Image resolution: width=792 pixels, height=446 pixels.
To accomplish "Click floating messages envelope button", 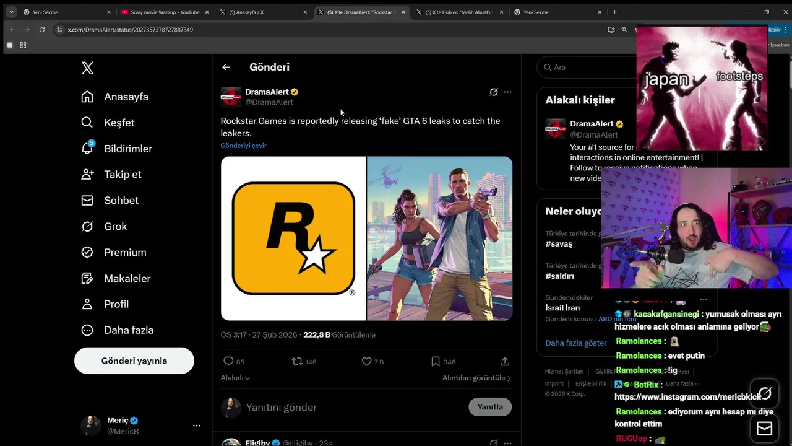I will click(765, 429).
